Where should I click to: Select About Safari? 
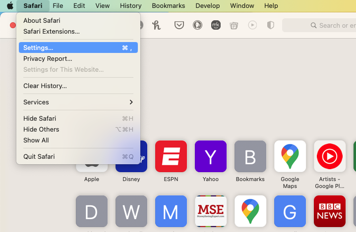tap(78, 21)
